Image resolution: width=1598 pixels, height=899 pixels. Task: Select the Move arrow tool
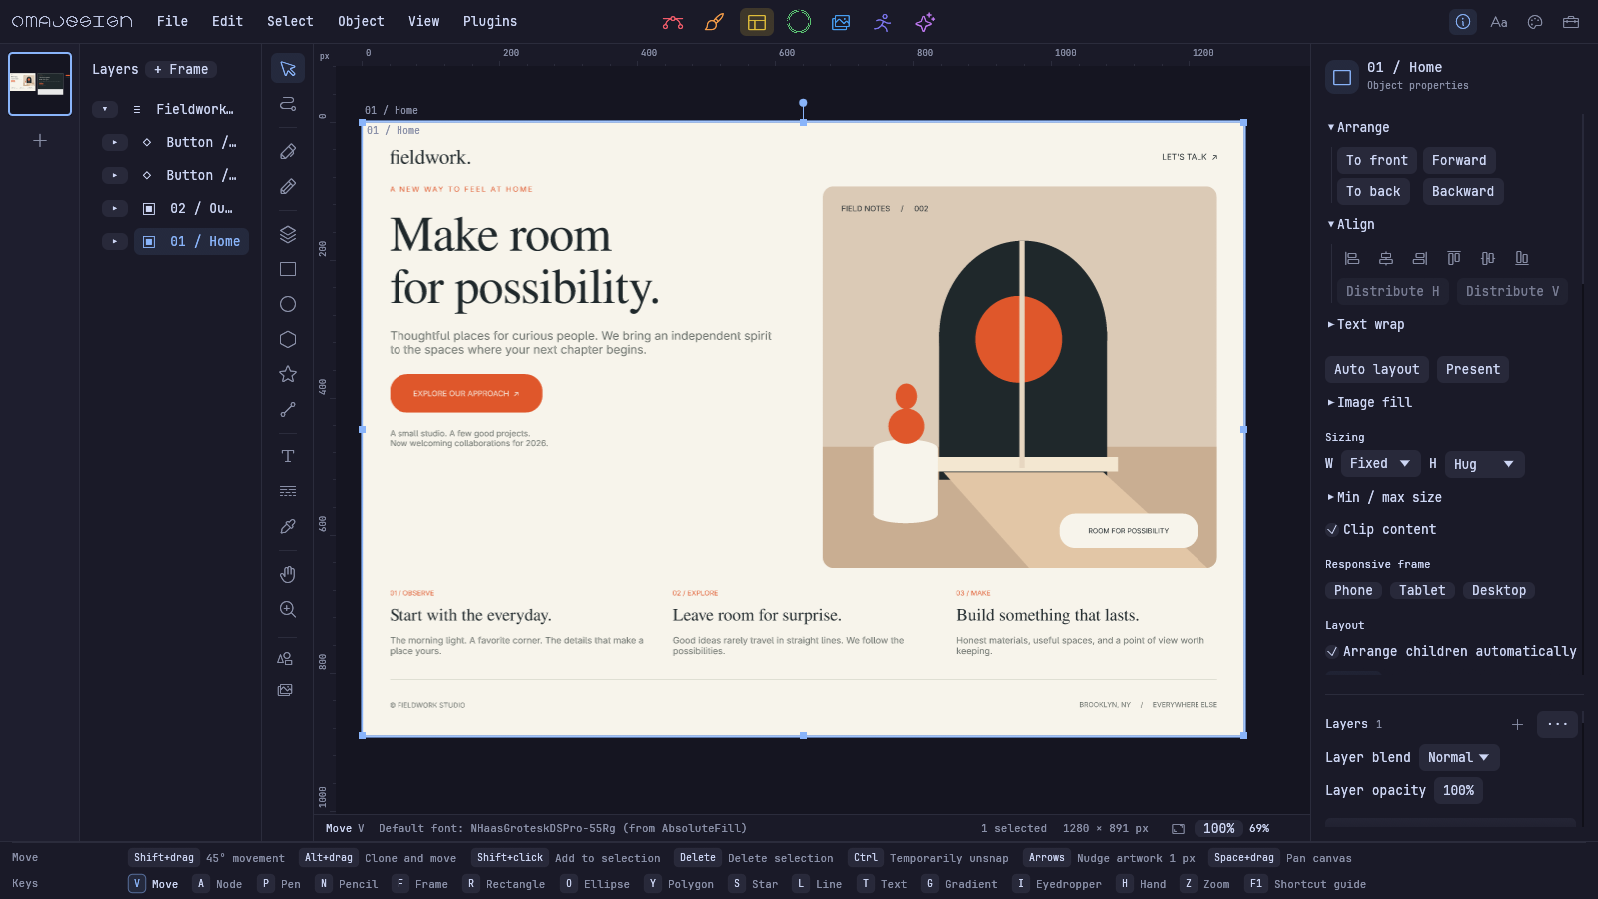288,68
